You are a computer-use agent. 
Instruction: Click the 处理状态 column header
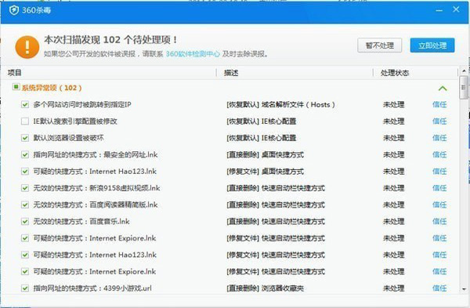coord(395,73)
